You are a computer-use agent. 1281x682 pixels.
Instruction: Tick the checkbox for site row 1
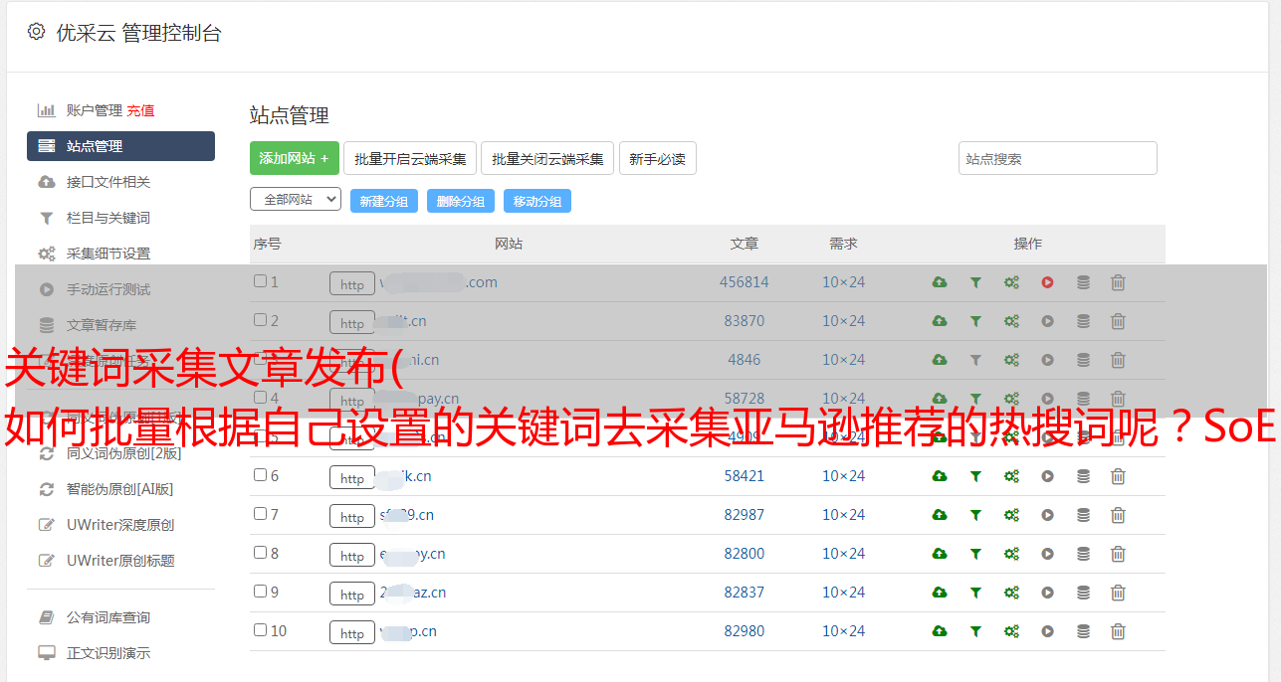click(x=260, y=281)
